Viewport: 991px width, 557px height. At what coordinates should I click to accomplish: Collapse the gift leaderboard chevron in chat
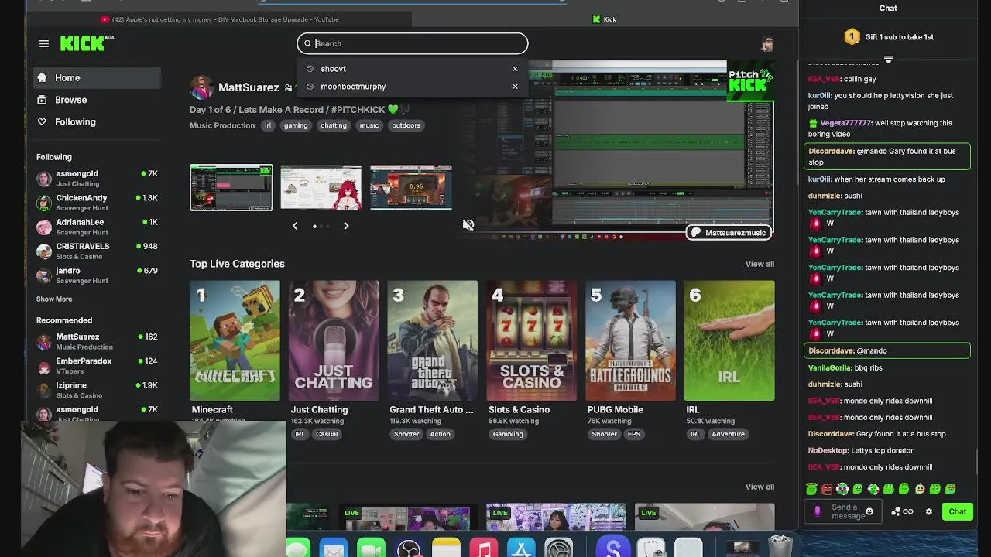[x=889, y=59]
